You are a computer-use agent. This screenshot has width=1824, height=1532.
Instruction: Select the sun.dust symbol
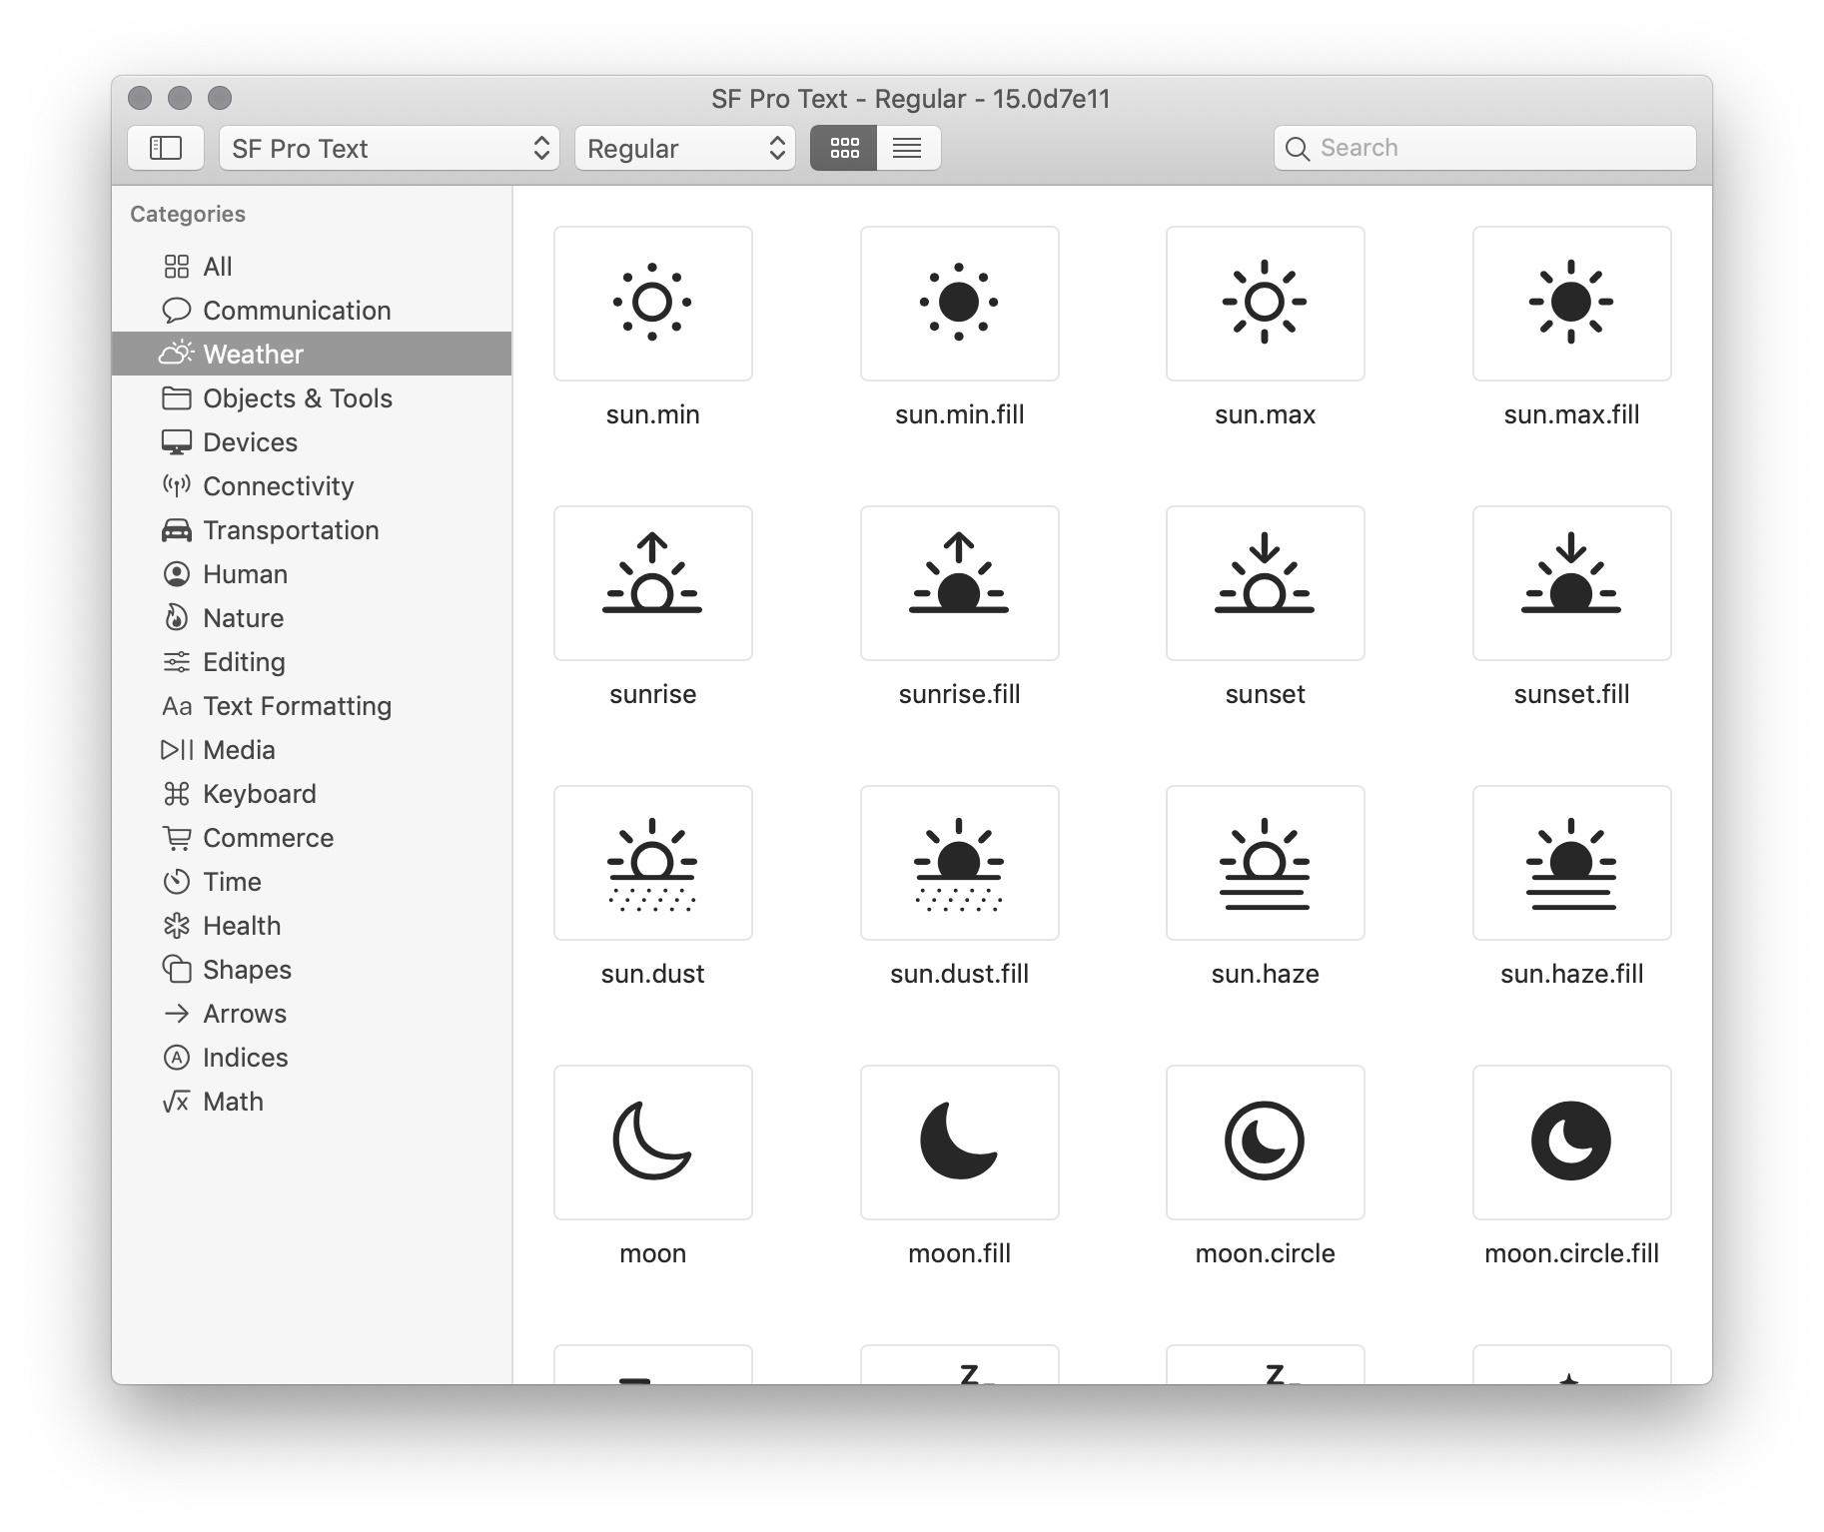coord(652,862)
